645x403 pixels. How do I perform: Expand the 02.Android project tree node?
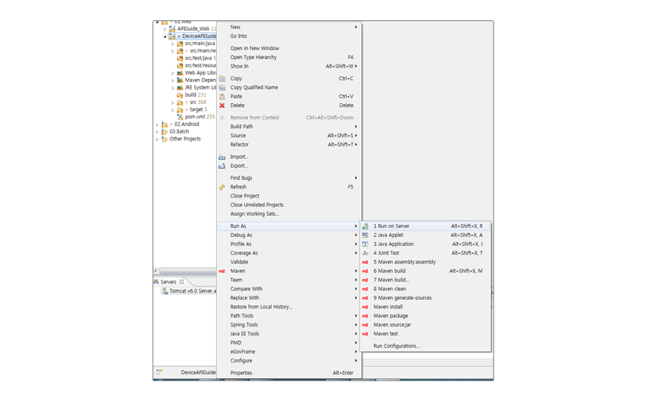point(157,125)
